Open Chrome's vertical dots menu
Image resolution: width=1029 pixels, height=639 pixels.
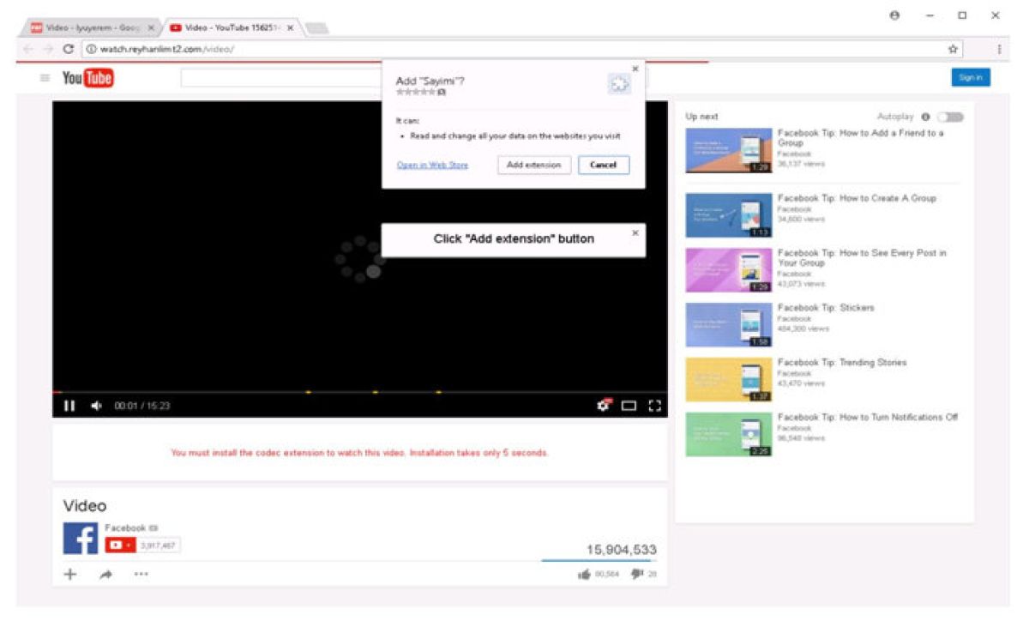[x=999, y=49]
